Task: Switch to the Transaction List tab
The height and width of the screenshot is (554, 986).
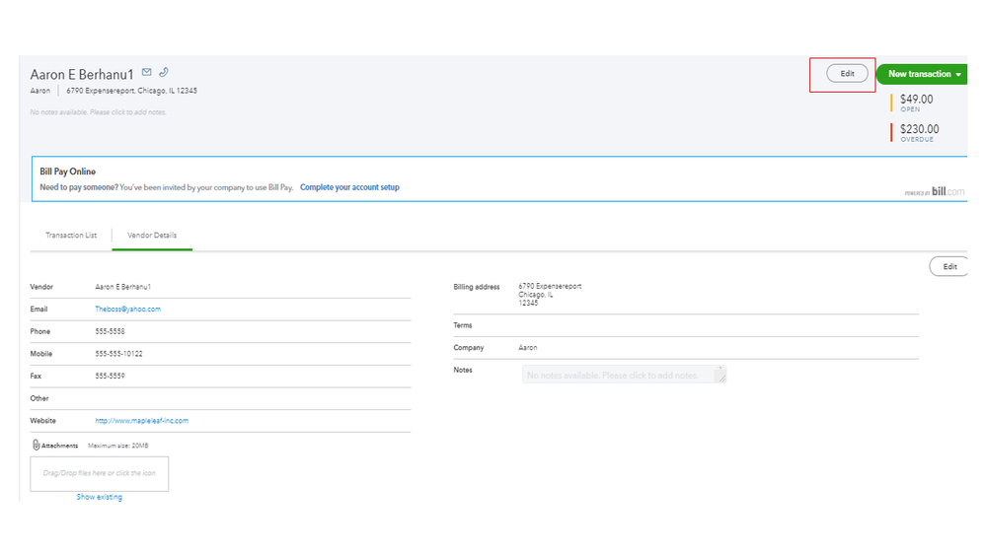Action: click(71, 236)
